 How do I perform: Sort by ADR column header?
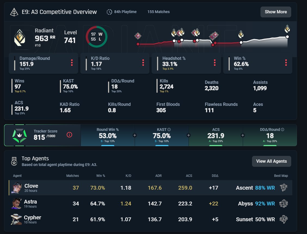click(158, 176)
